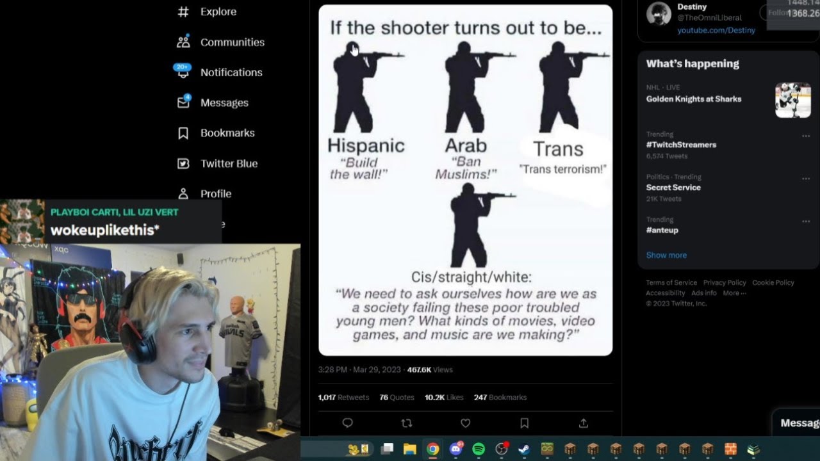The image size is (820, 461).
Task: Open File Explorer from the taskbar
Action: [x=410, y=449]
